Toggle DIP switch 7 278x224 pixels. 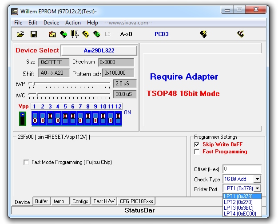pyautogui.click(x=80, y=118)
